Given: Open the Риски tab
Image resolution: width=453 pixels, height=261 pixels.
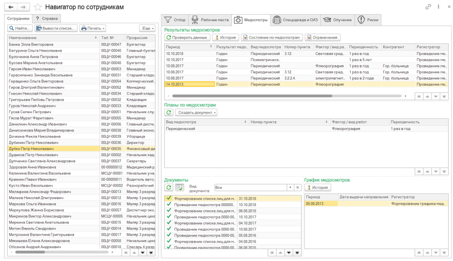Looking at the screenshot, I should 368,20.
